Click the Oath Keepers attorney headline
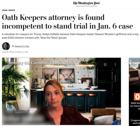Screen dimensions: 140x126 67,22
